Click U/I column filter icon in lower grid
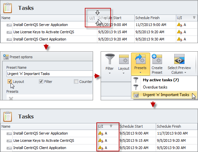Image resolution: width=198 pixels, height=152 pixels. tap(111, 126)
